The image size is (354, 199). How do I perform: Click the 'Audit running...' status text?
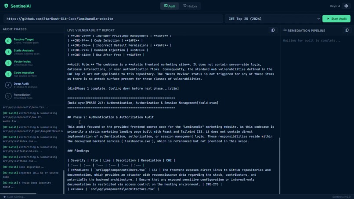click(16, 197)
